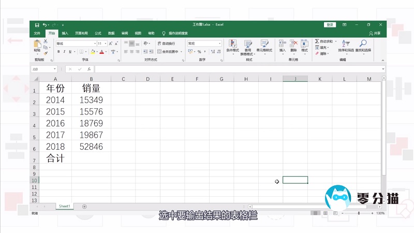Screen dimensions: 414x233
Task: Click the Share (共享) button
Action: 376,33
